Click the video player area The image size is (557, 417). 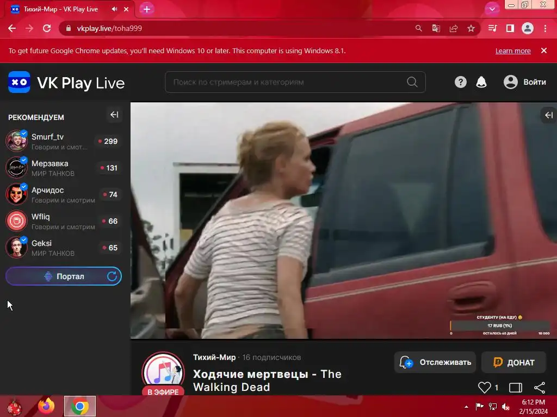pyautogui.click(x=344, y=220)
